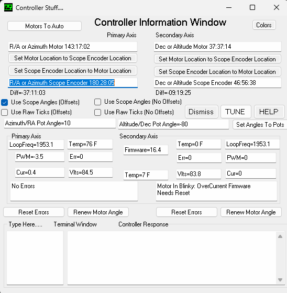Click primary axis Reset Errors button
Viewport: 287px width, 293px height.
point(34,212)
